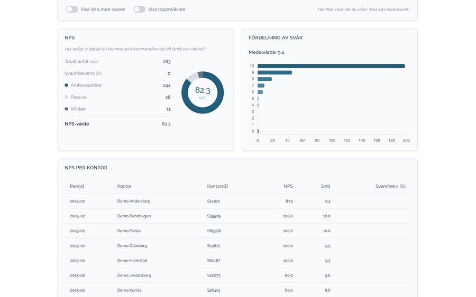The image size is (476, 297).
Task: Click the Passiva legend dot
Action: coord(66,97)
